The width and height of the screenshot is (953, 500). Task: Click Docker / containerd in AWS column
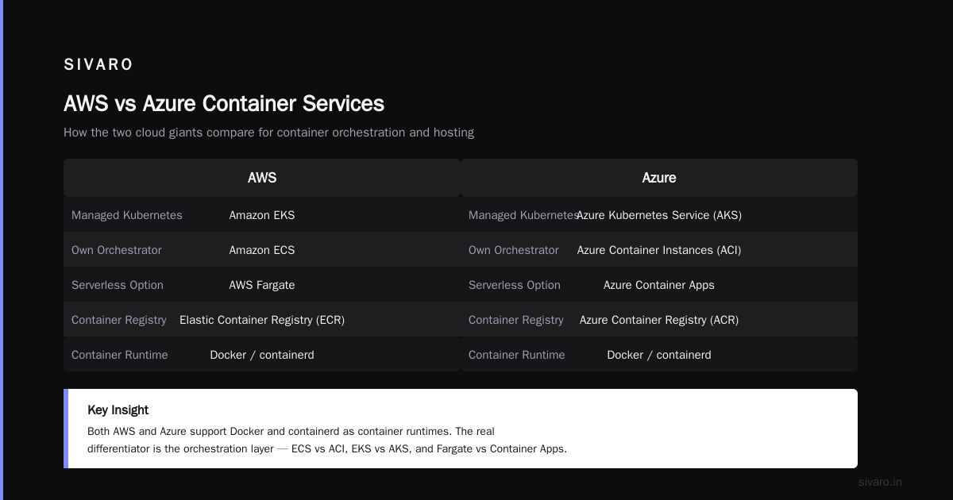pos(262,355)
